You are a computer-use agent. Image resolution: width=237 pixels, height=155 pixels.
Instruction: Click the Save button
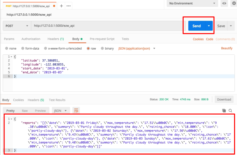point(221,26)
